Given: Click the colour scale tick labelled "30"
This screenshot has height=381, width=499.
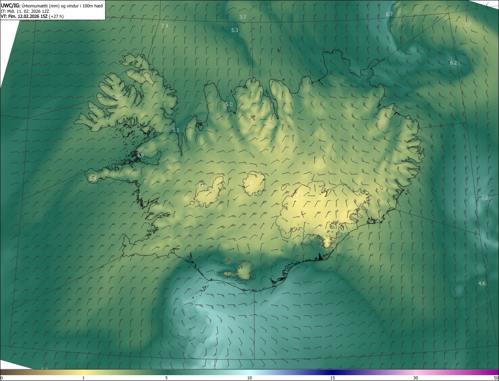Looking at the screenshot, I should click(x=416, y=378).
